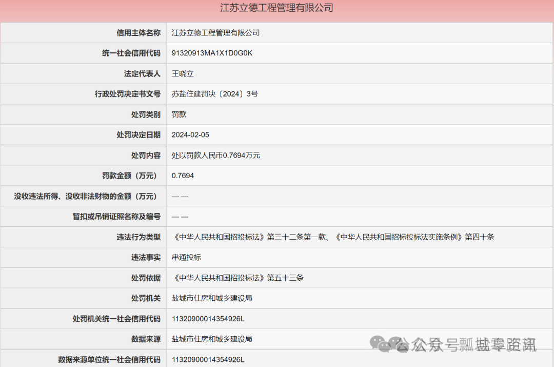Image resolution: width=554 pixels, height=367 pixels.
Task: Select 数据来源 value 盐城市住房和城乡建设局
Action: [x=212, y=339]
